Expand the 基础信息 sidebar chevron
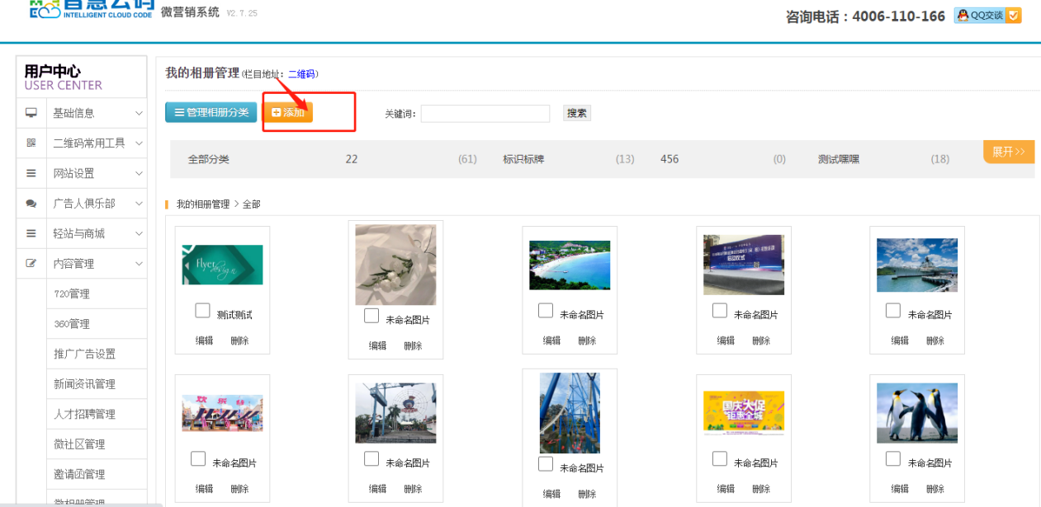This screenshot has height=507, width=1041. tap(139, 113)
